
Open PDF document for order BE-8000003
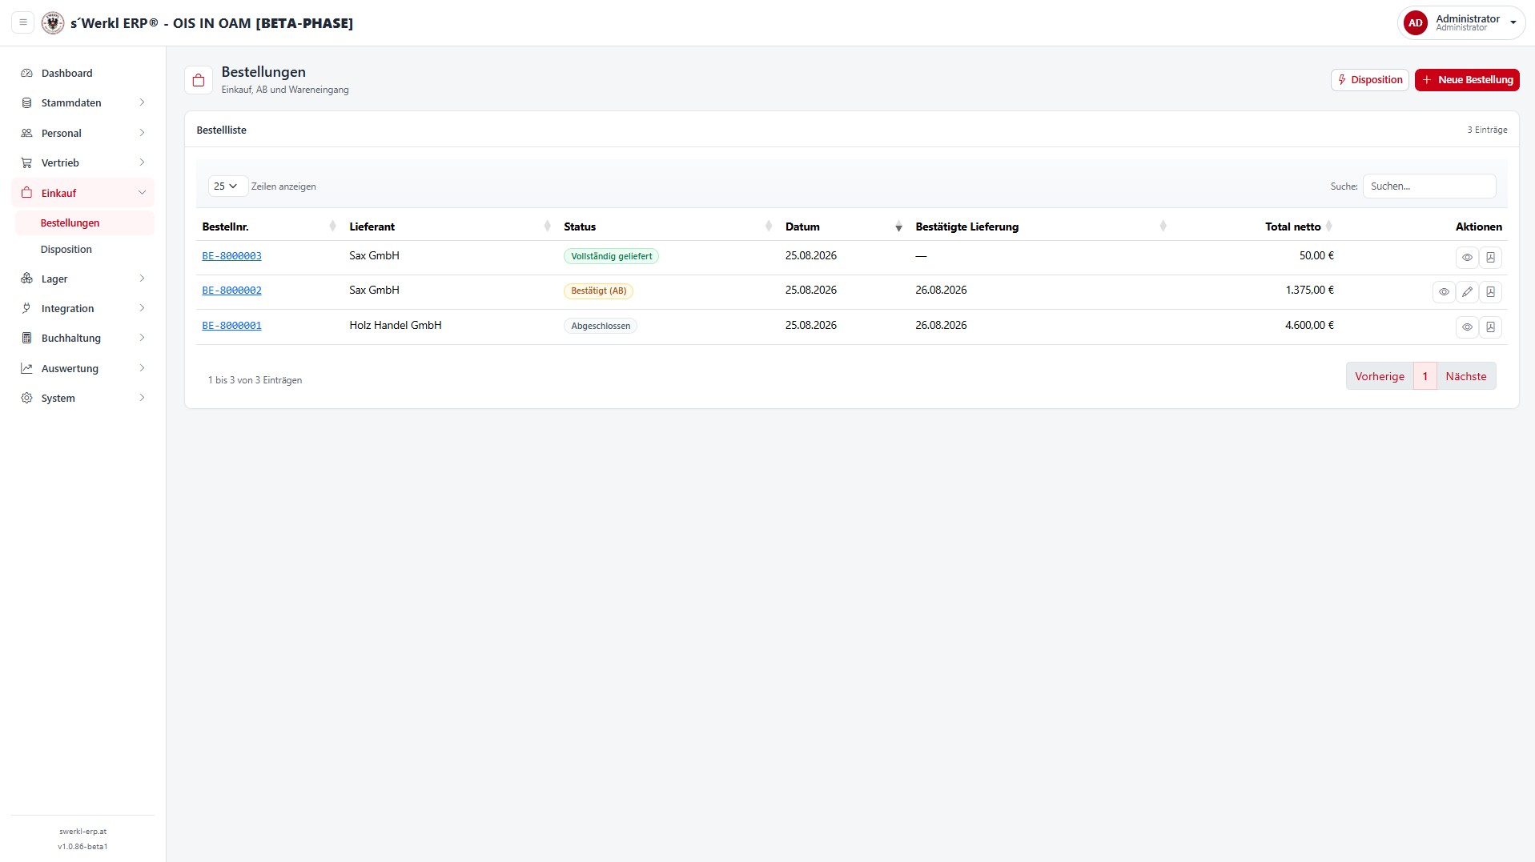point(1490,258)
